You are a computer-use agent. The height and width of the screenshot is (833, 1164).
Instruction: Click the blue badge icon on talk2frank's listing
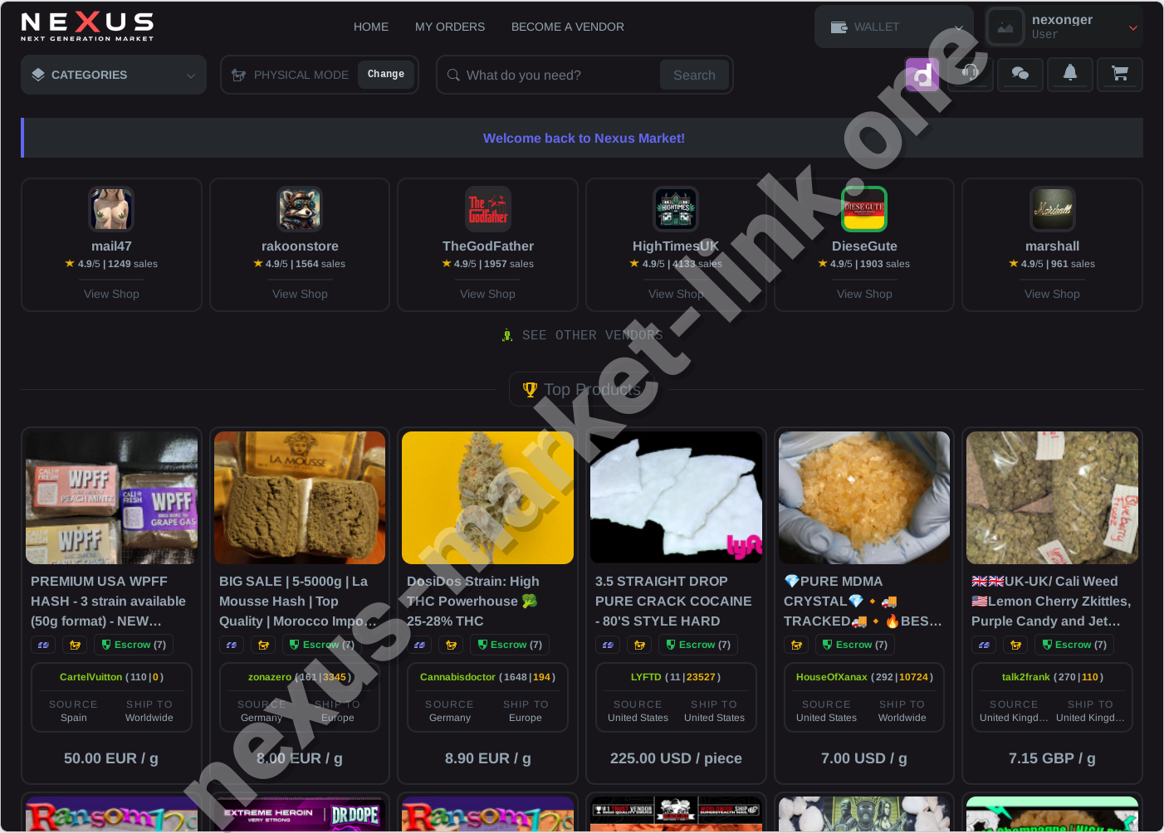984,645
